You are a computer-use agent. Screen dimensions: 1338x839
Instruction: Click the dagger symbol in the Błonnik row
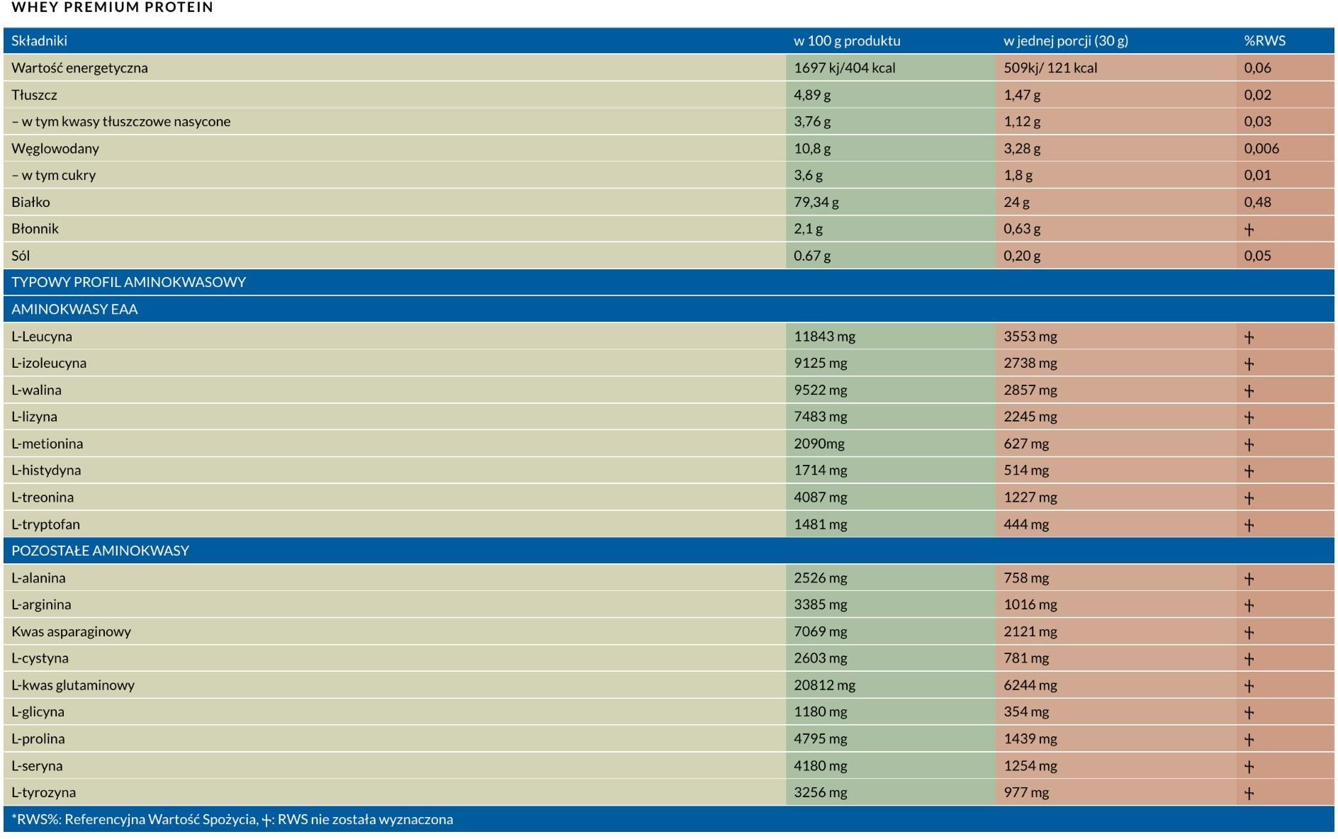(1249, 230)
